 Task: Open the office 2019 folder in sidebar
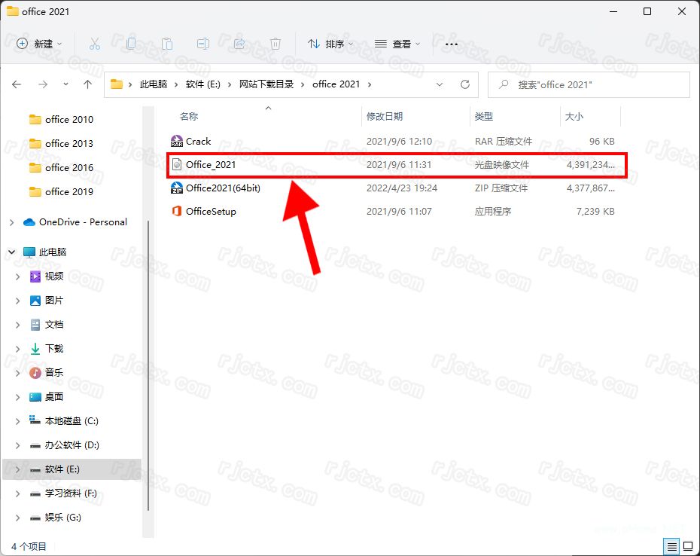click(x=68, y=191)
